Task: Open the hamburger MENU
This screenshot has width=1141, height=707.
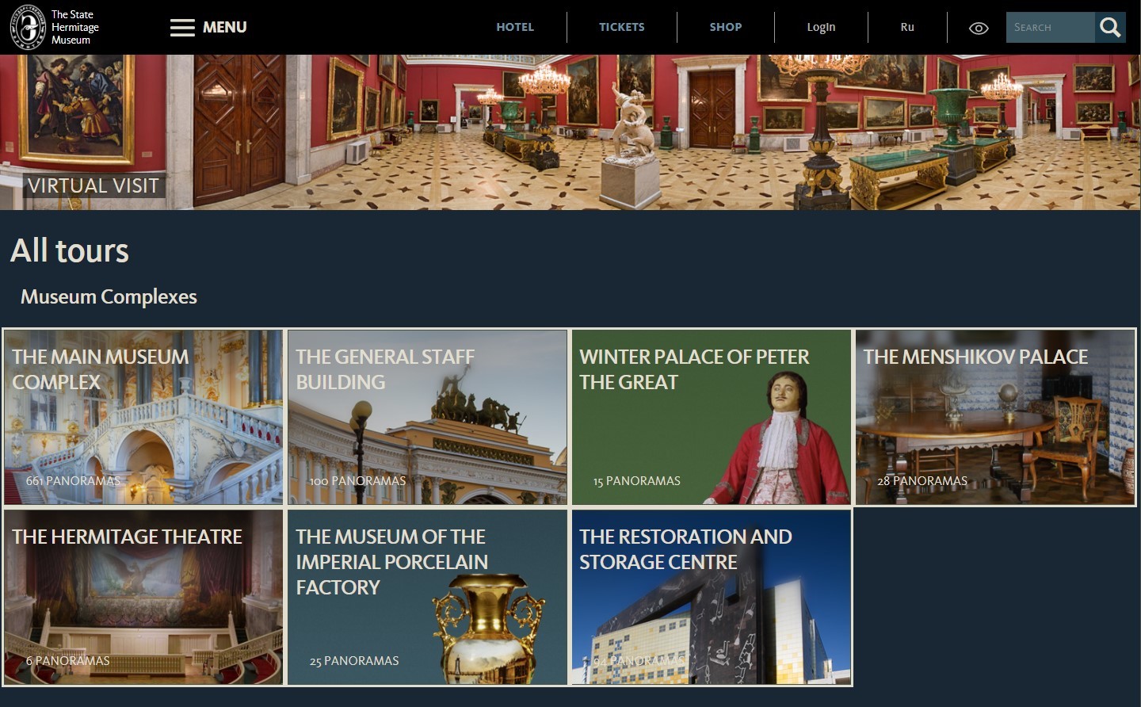Action: (x=208, y=27)
